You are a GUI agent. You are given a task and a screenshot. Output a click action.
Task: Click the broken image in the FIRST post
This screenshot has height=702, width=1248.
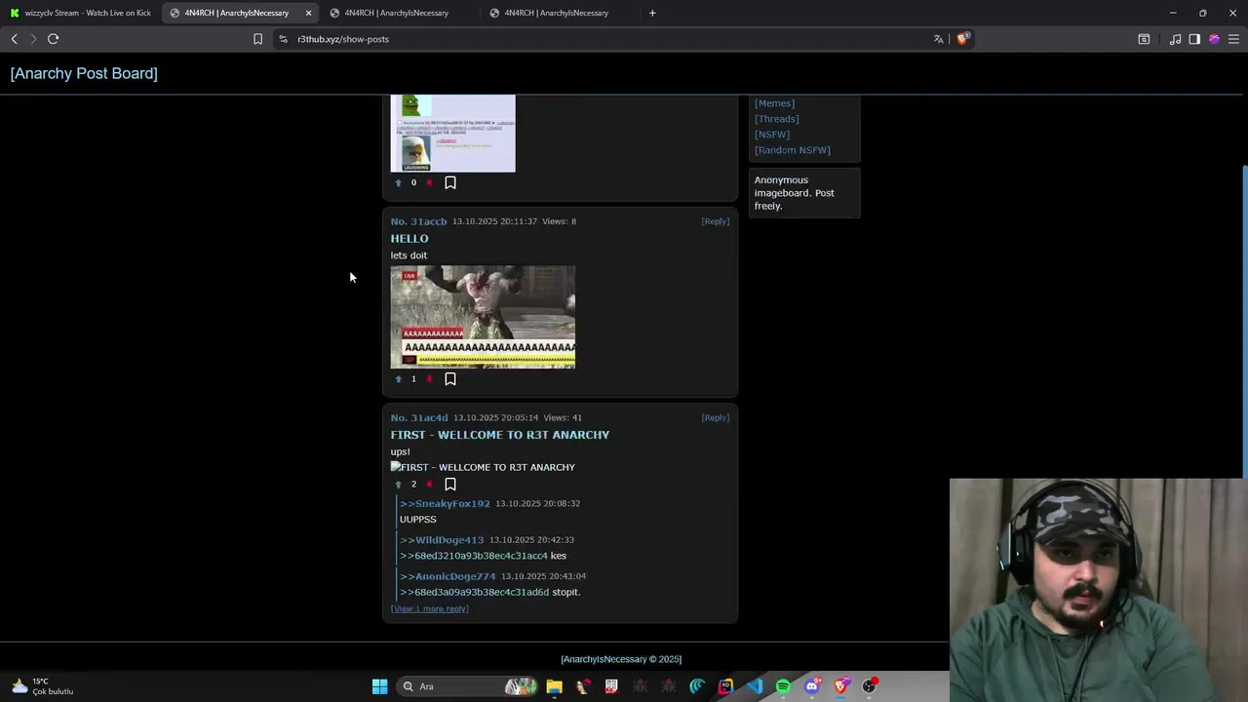(x=483, y=467)
